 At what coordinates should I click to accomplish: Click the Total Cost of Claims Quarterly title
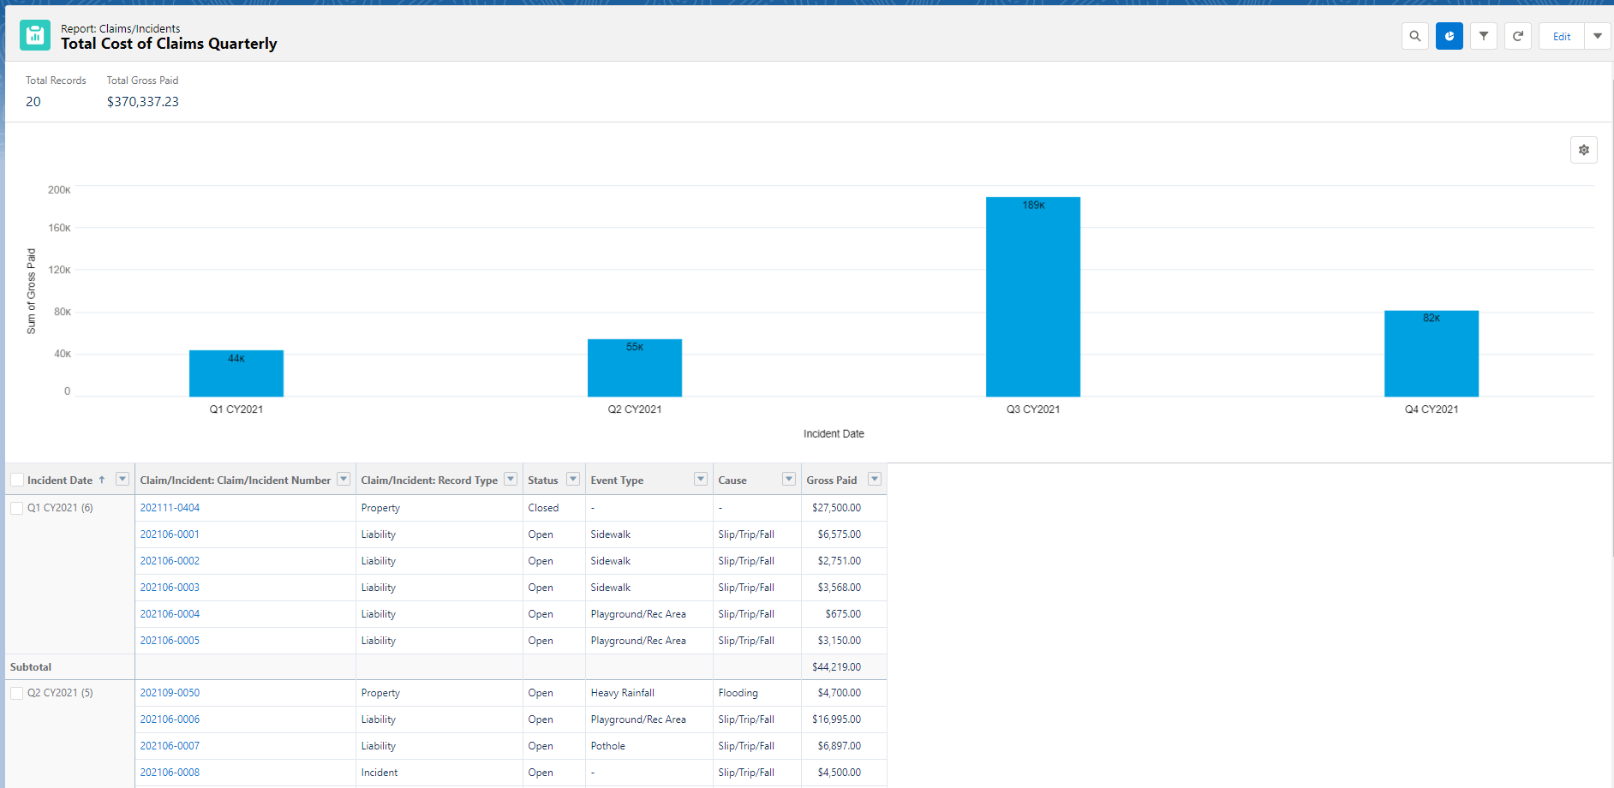tap(169, 44)
